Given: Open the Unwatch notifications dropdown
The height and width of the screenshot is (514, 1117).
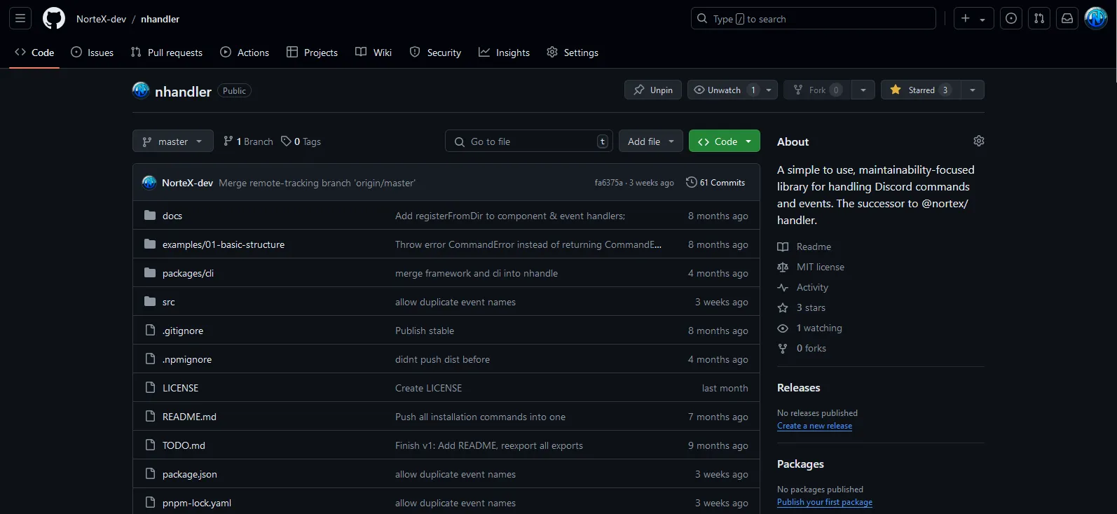Looking at the screenshot, I should pyautogui.click(x=732, y=90).
